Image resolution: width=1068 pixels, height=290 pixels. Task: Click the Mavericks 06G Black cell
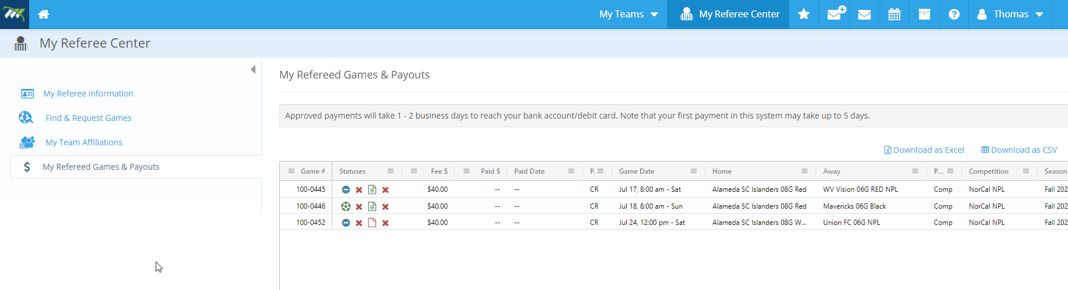(x=855, y=206)
